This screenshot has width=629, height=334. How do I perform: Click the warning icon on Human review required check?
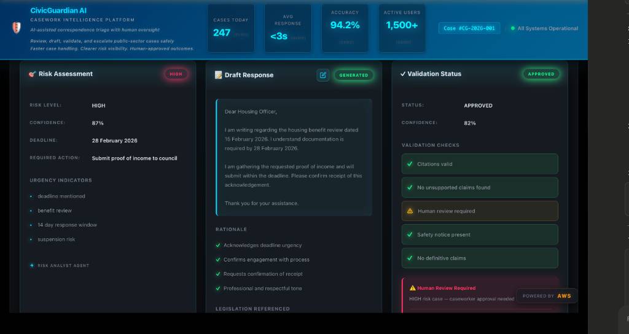point(410,211)
